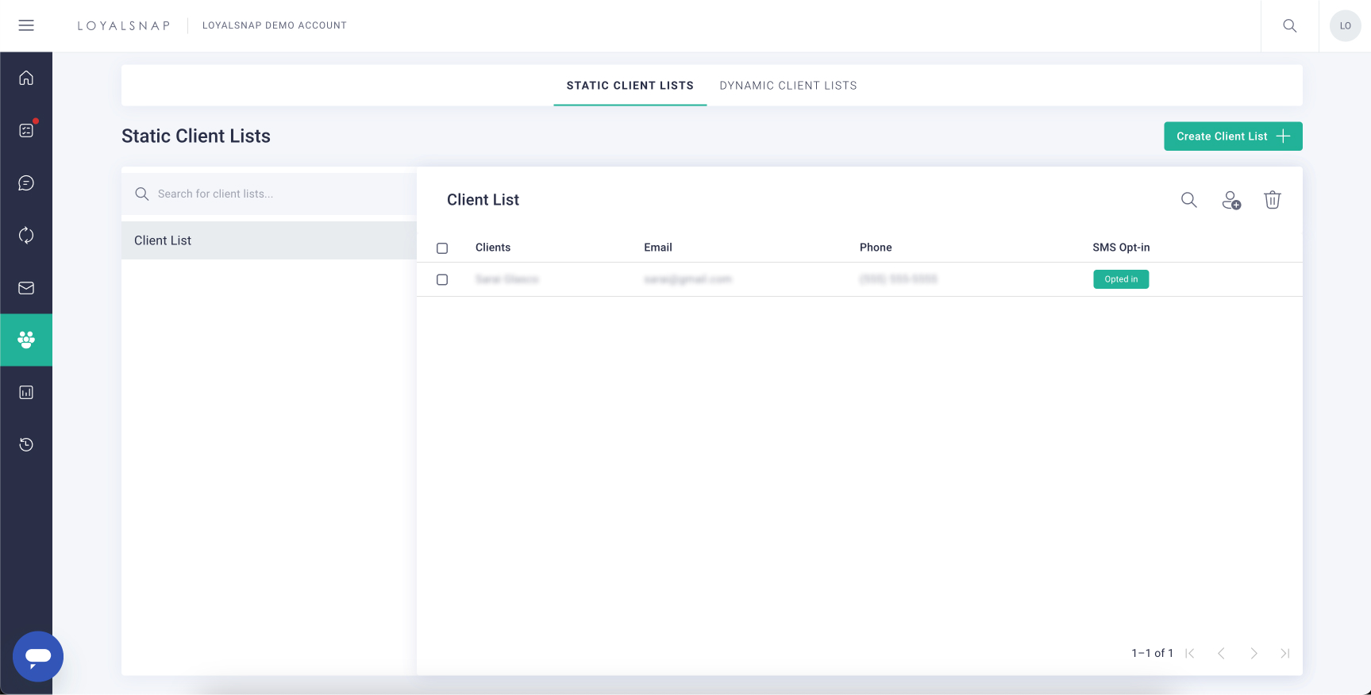Click the Clients column header
Viewport: 1371px width, 695px height.
click(493, 248)
